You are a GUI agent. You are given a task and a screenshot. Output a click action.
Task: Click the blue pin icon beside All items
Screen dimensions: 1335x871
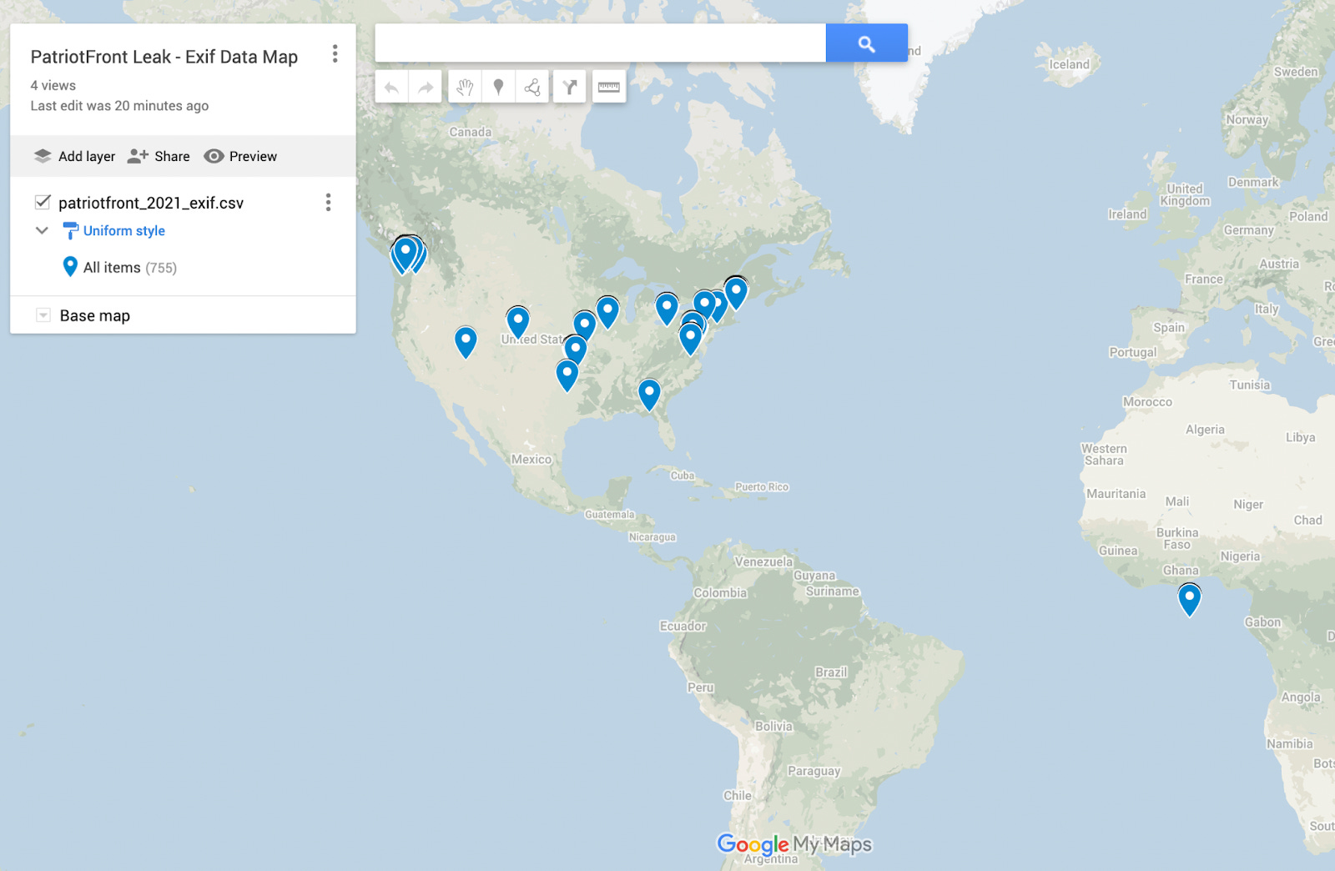[x=70, y=267]
